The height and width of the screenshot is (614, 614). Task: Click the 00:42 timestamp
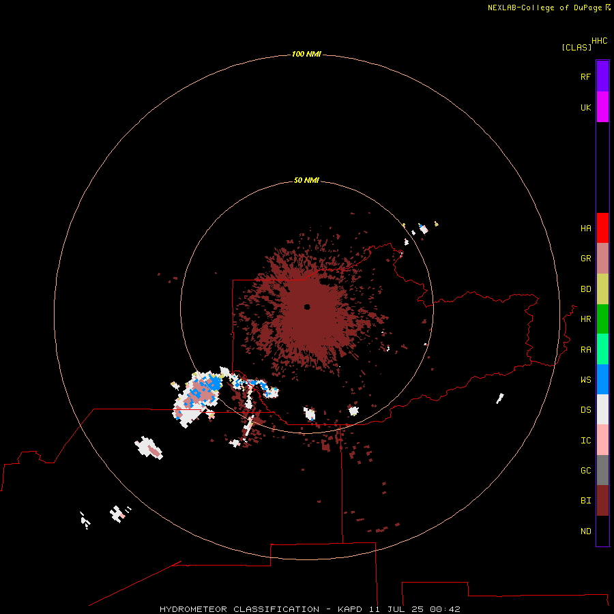tap(445, 609)
